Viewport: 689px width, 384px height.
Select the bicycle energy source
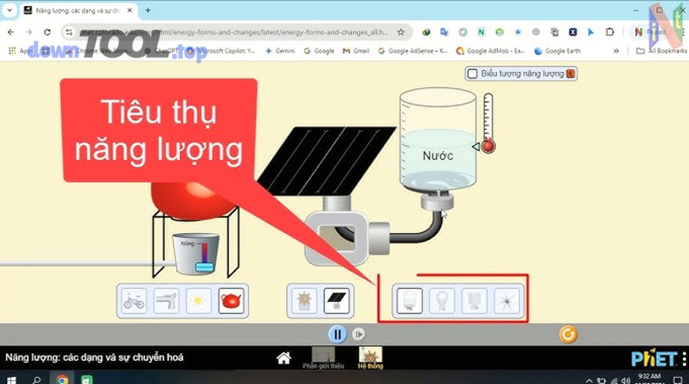(x=134, y=301)
